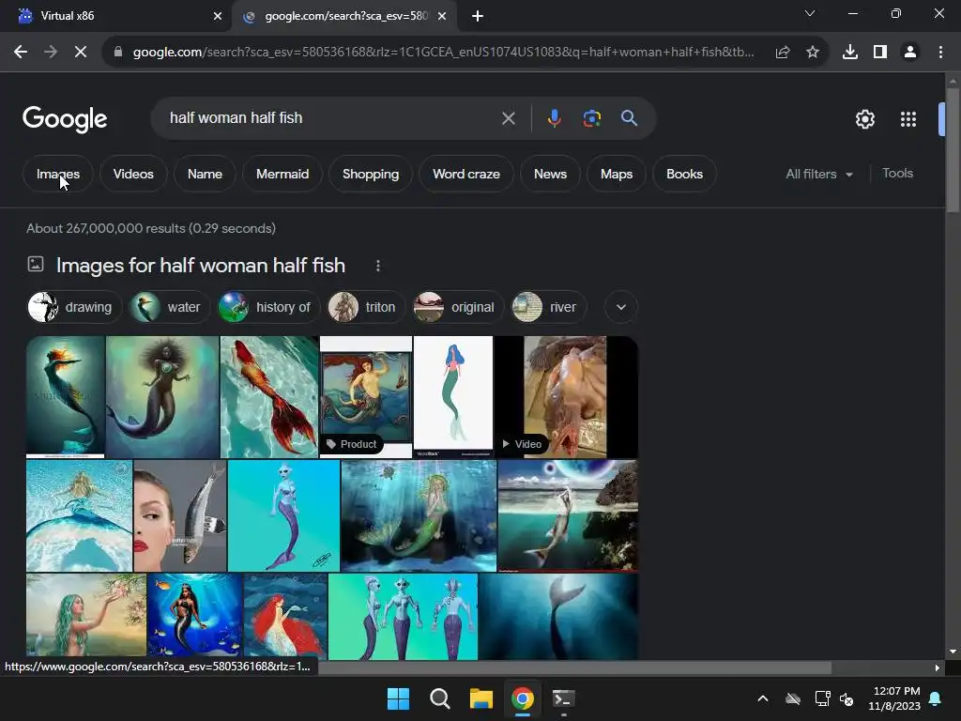Expand the All filters dropdown
961x721 pixels.
[819, 174]
